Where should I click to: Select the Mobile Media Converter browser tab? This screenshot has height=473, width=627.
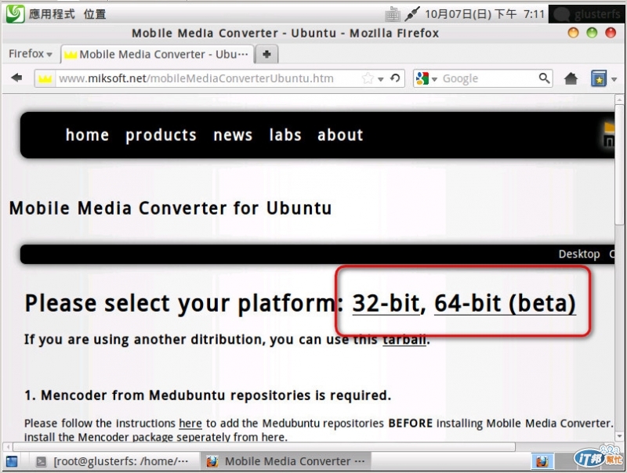tap(158, 54)
